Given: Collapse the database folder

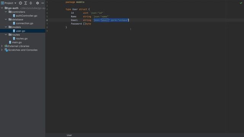Looking at the screenshot, I should point(6,19).
